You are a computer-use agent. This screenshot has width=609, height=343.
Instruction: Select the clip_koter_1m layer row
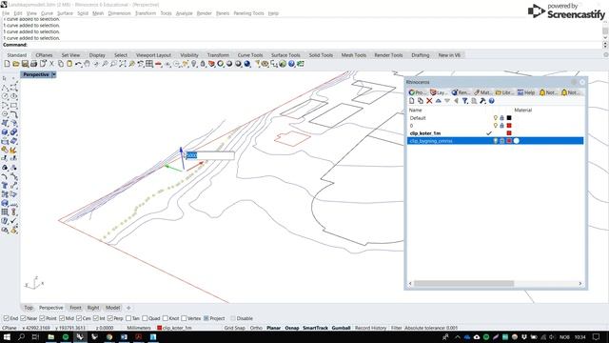(x=495, y=133)
